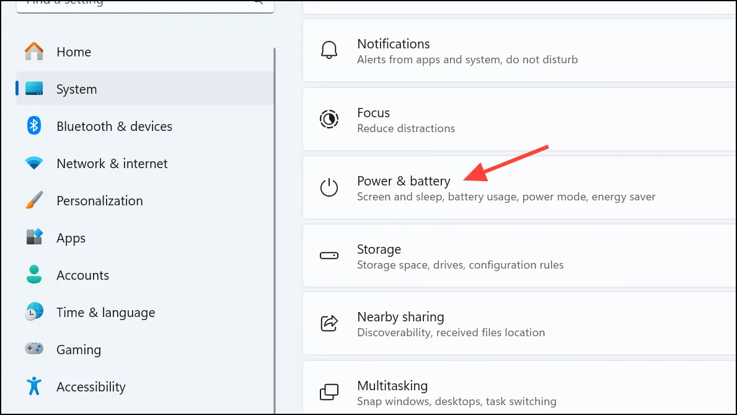Open Power & battery title
The width and height of the screenshot is (737, 415).
pos(404,181)
